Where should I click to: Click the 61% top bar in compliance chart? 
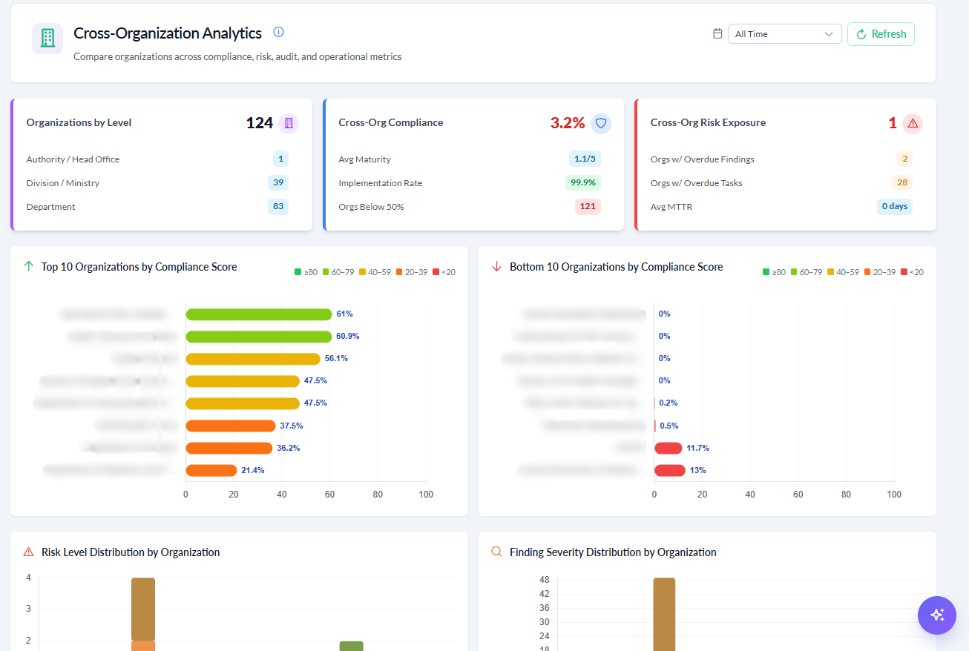259,314
